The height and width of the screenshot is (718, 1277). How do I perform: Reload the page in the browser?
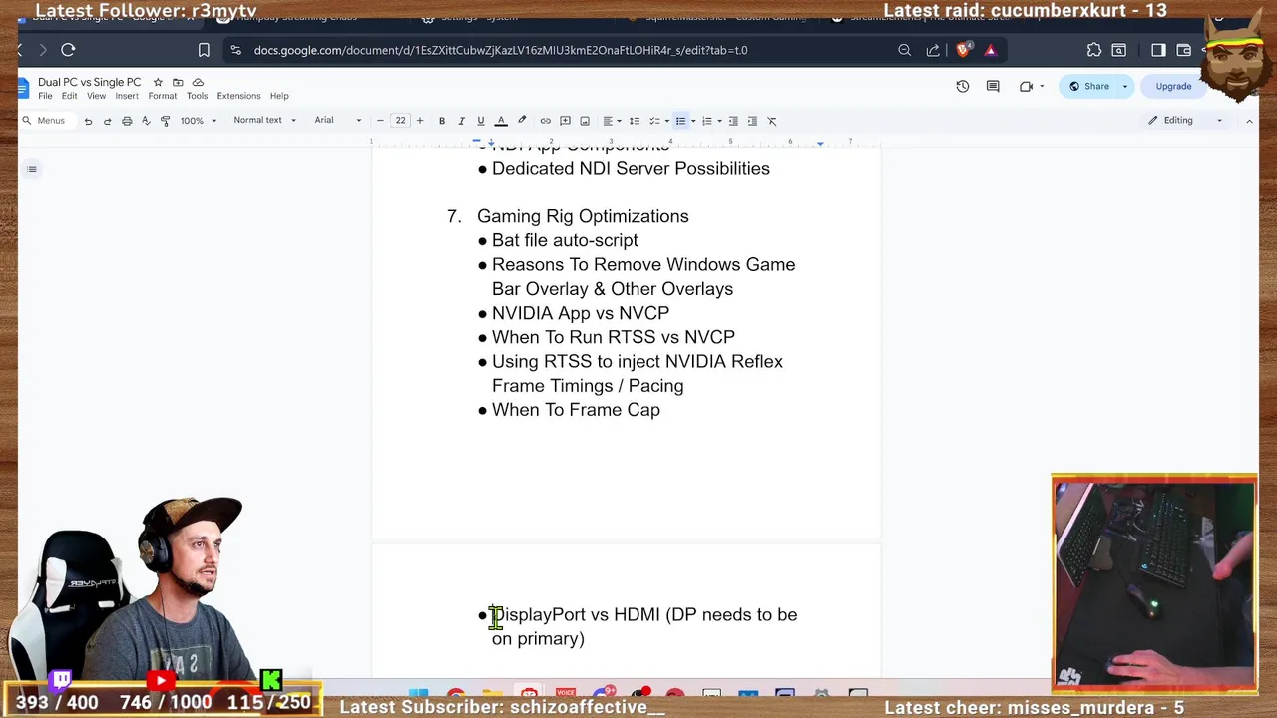[68, 50]
